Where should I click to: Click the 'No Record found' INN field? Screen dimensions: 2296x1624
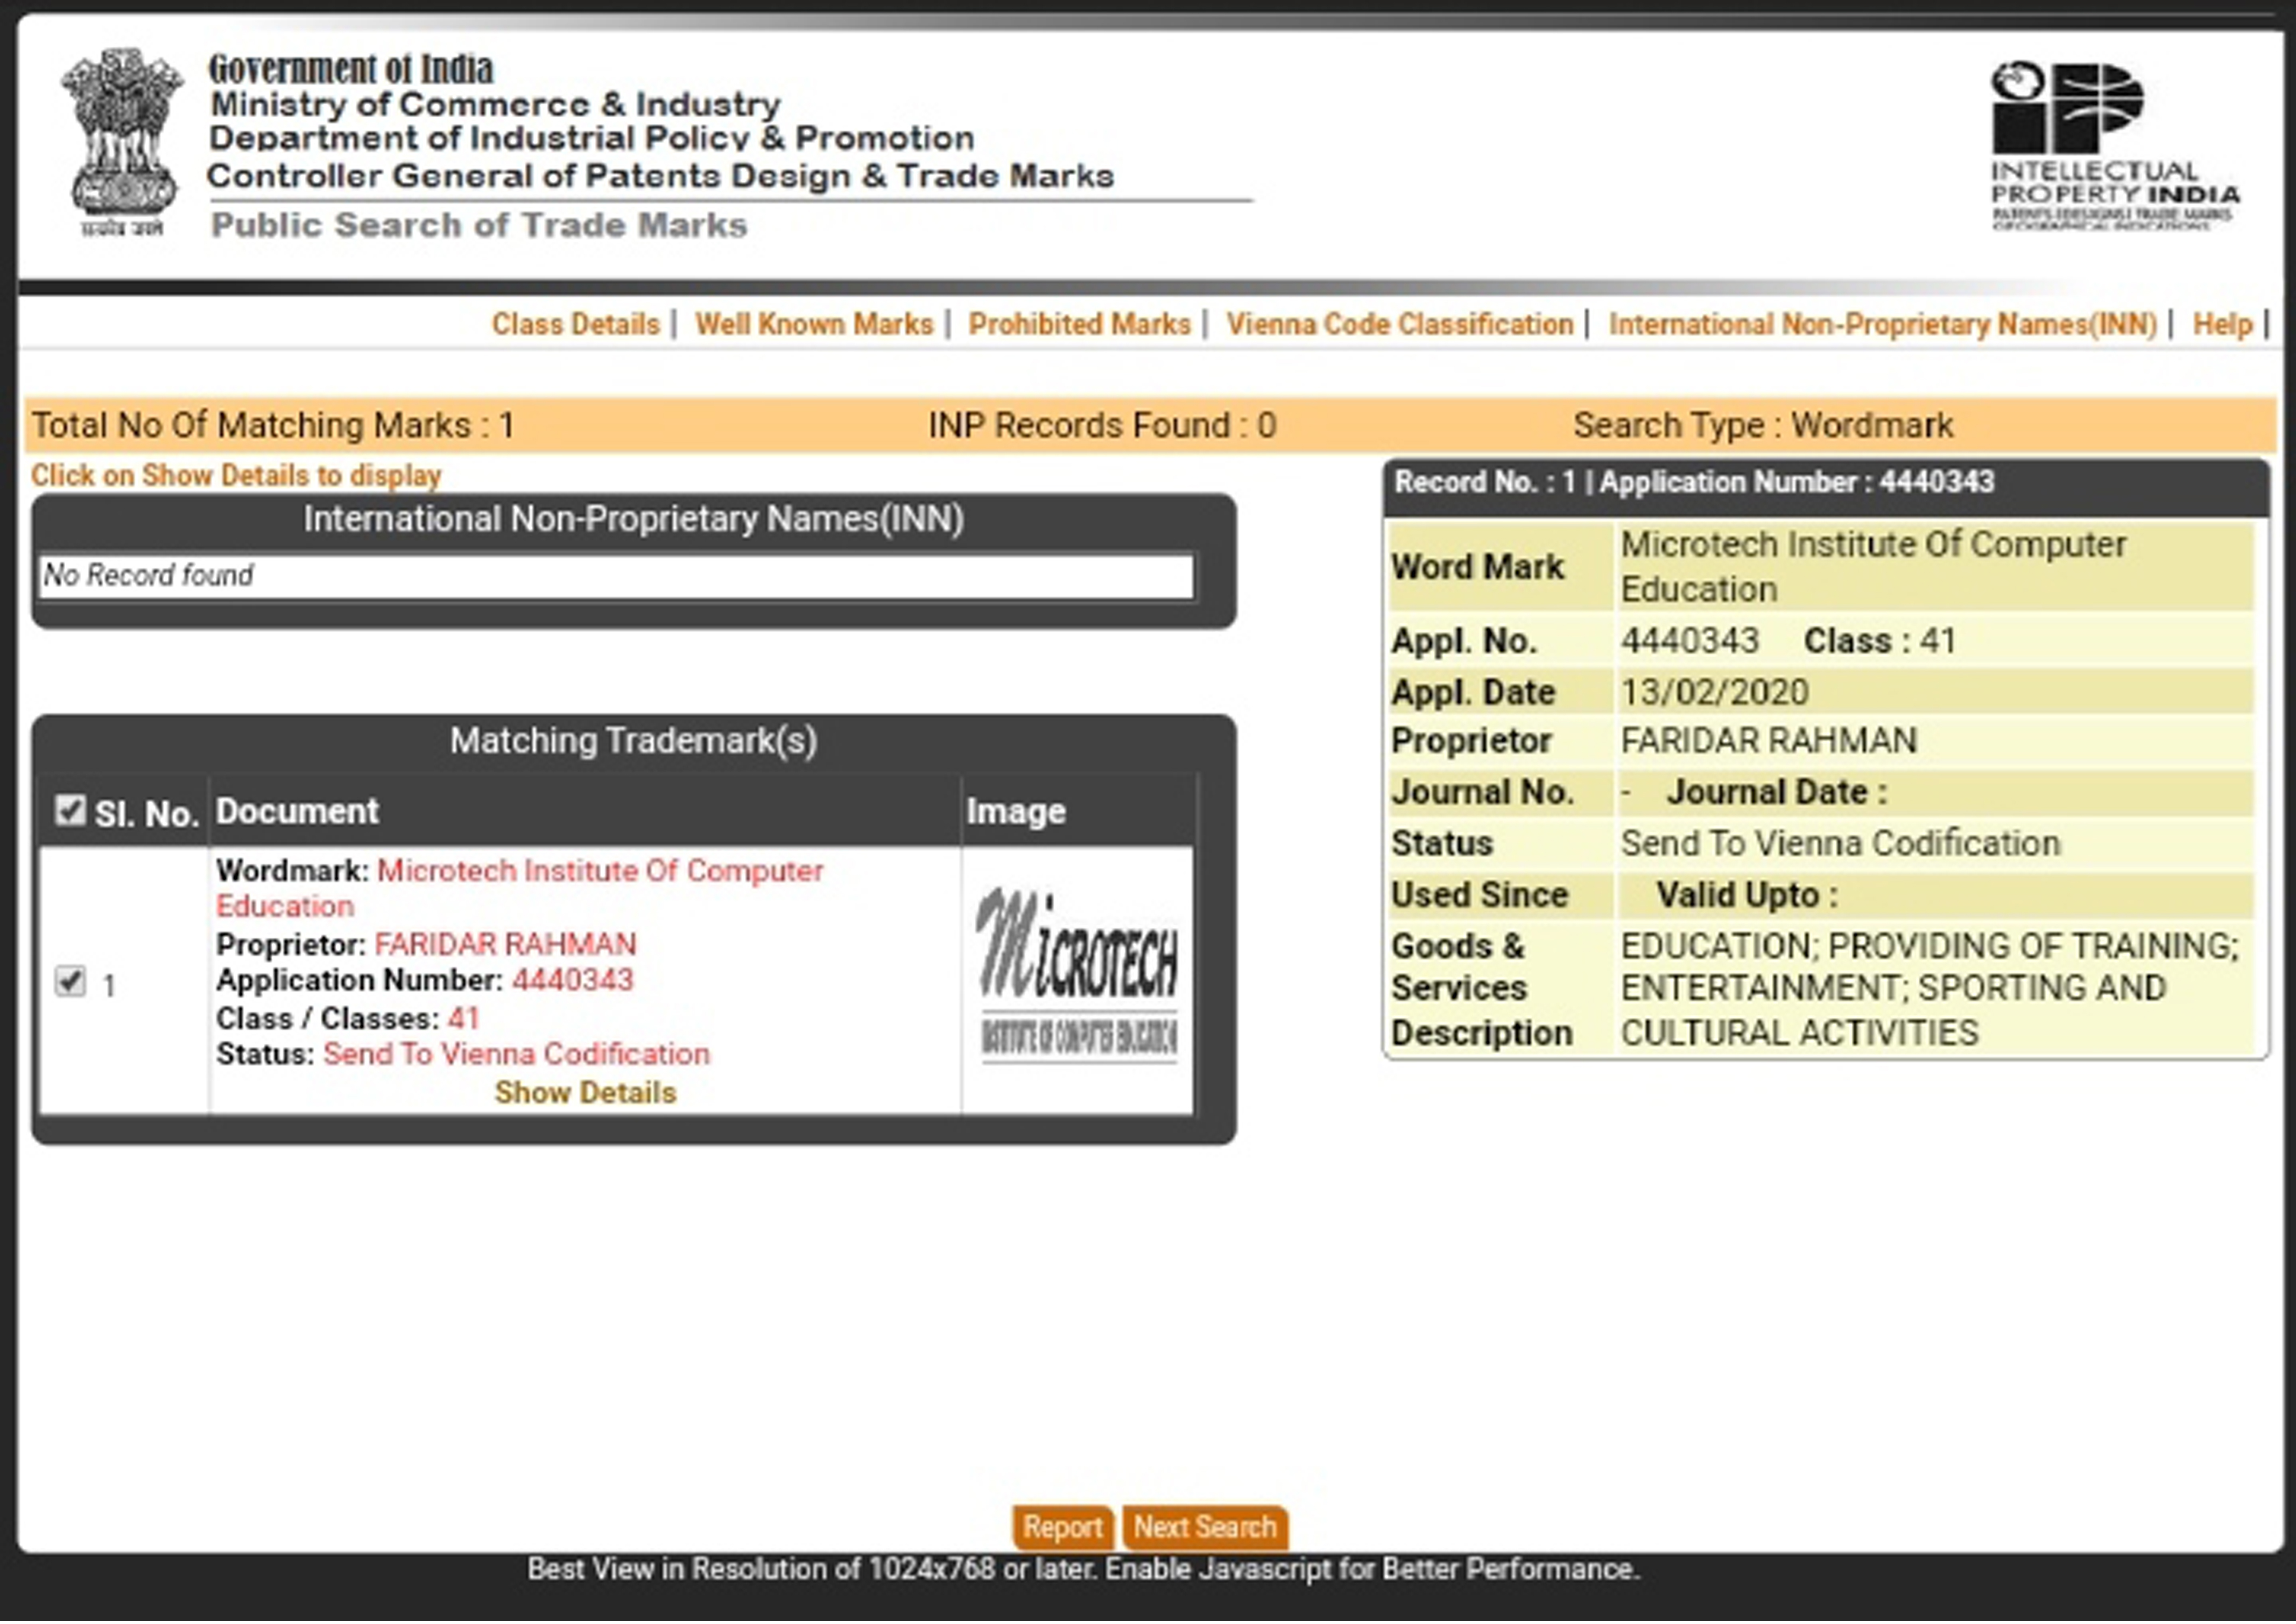click(x=617, y=577)
